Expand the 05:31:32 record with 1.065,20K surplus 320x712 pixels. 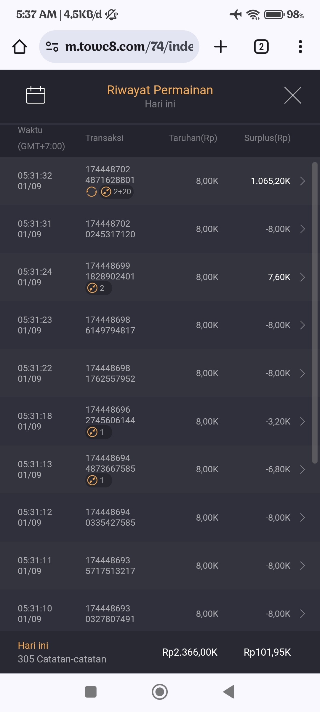[302, 181]
